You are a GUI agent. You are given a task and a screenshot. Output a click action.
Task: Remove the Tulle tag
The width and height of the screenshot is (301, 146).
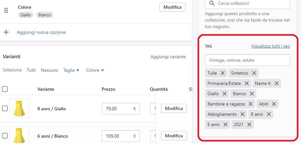(x=223, y=73)
